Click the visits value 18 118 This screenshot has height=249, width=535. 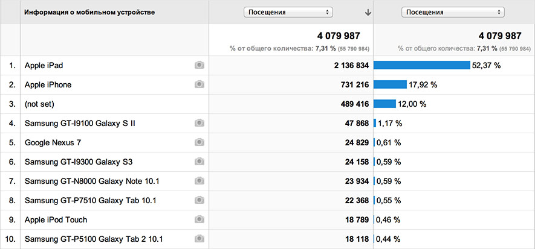tap(357, 239)
